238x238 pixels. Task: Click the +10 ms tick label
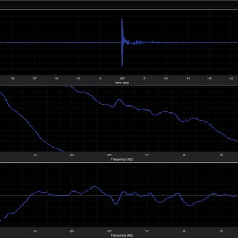pos(165,79)
